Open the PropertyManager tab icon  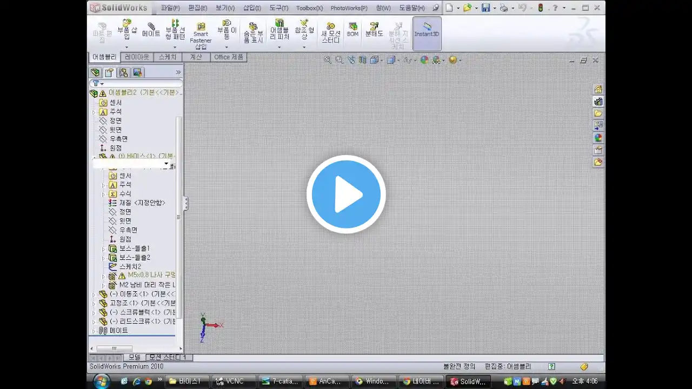[x=109, y=72]
